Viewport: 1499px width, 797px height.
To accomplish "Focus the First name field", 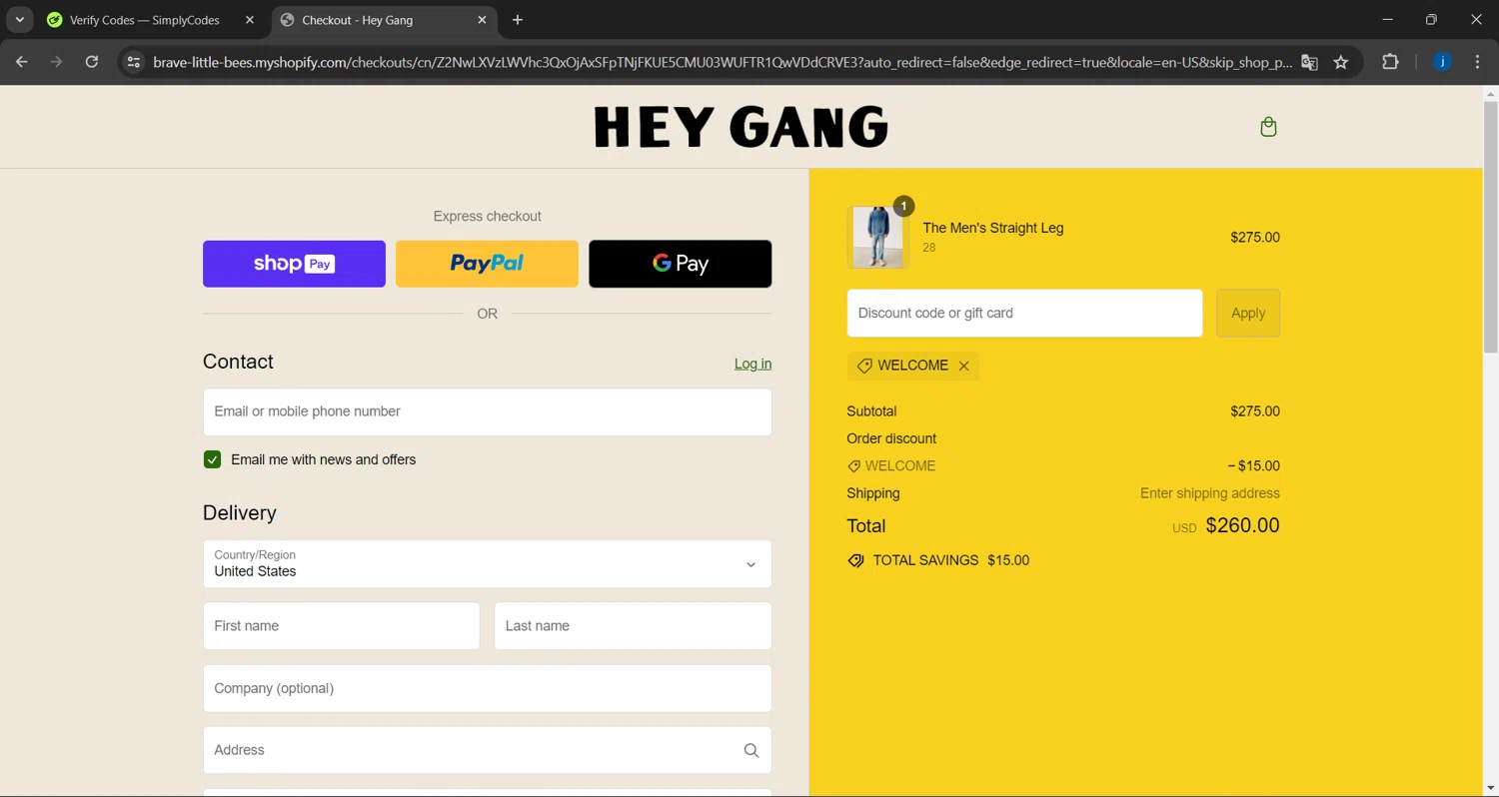I will click(x=342, y=626).
